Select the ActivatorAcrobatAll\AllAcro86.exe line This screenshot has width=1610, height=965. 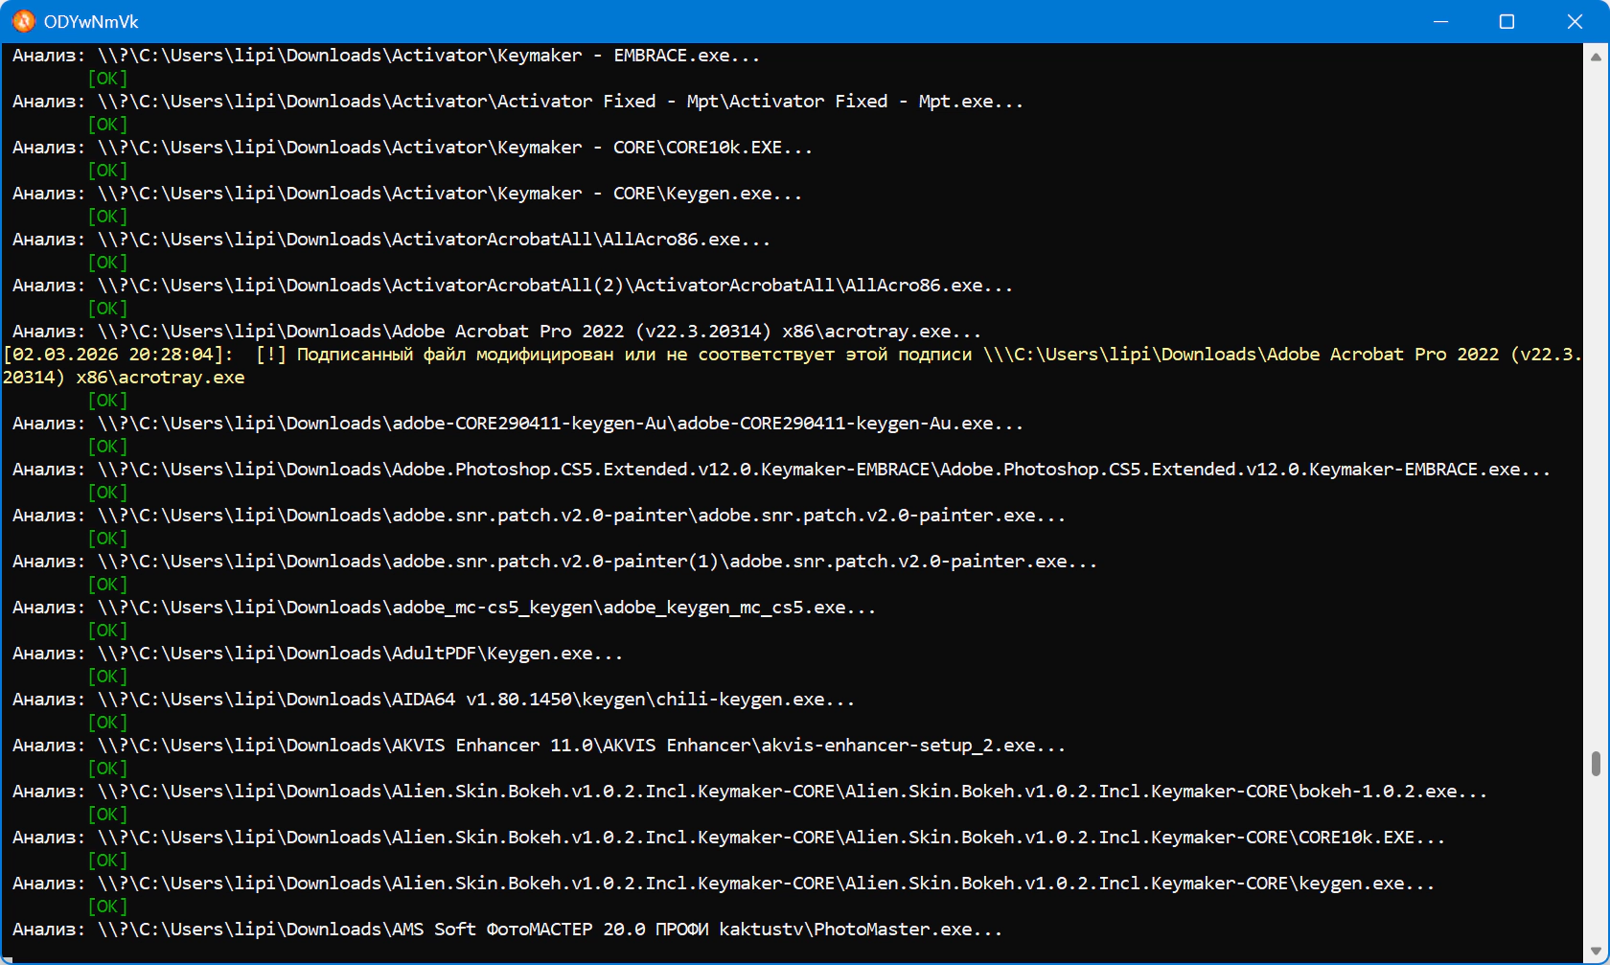click(391, 240)
